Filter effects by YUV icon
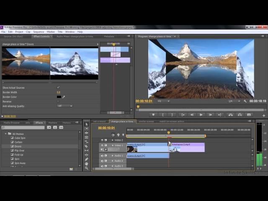 pos(61,127)
